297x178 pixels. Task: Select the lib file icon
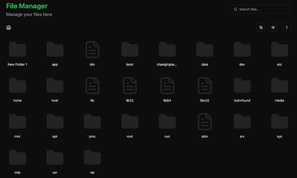click(x=92, y=85)
